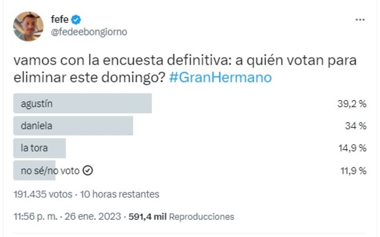
Task: Open fefe's profile picture
Action: (x=28, y=26)
